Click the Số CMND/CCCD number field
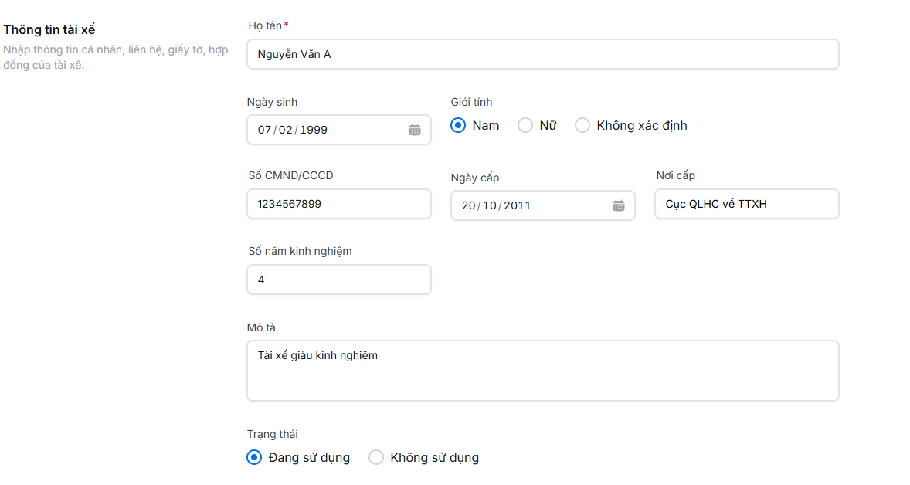Image resolution: width=910 pixels, height=485 pixels. click(338, 204)
